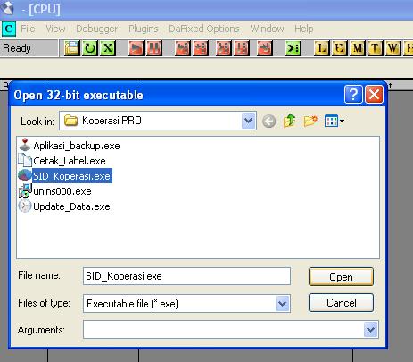Close the Open 32-bit executable dialog
This screenshot has width=413, height=362.
(374, 95)
